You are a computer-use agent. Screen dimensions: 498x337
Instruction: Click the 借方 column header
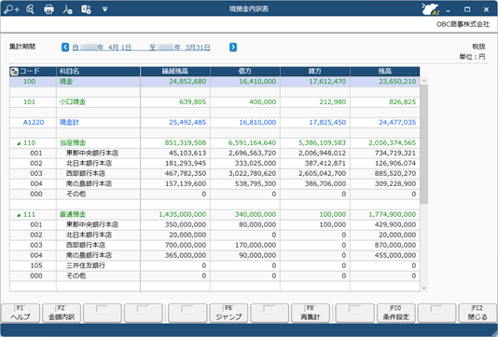coord(245,72)
